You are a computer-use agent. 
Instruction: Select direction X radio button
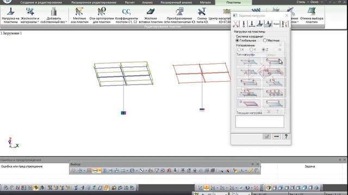click(239, 49)
